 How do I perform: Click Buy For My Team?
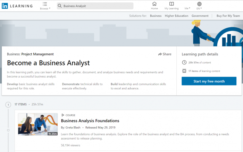[228, 16]
